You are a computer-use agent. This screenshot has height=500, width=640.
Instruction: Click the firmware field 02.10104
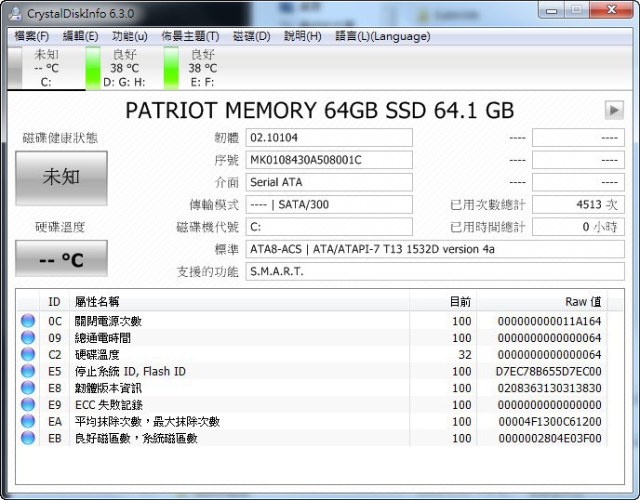[329, 138]
